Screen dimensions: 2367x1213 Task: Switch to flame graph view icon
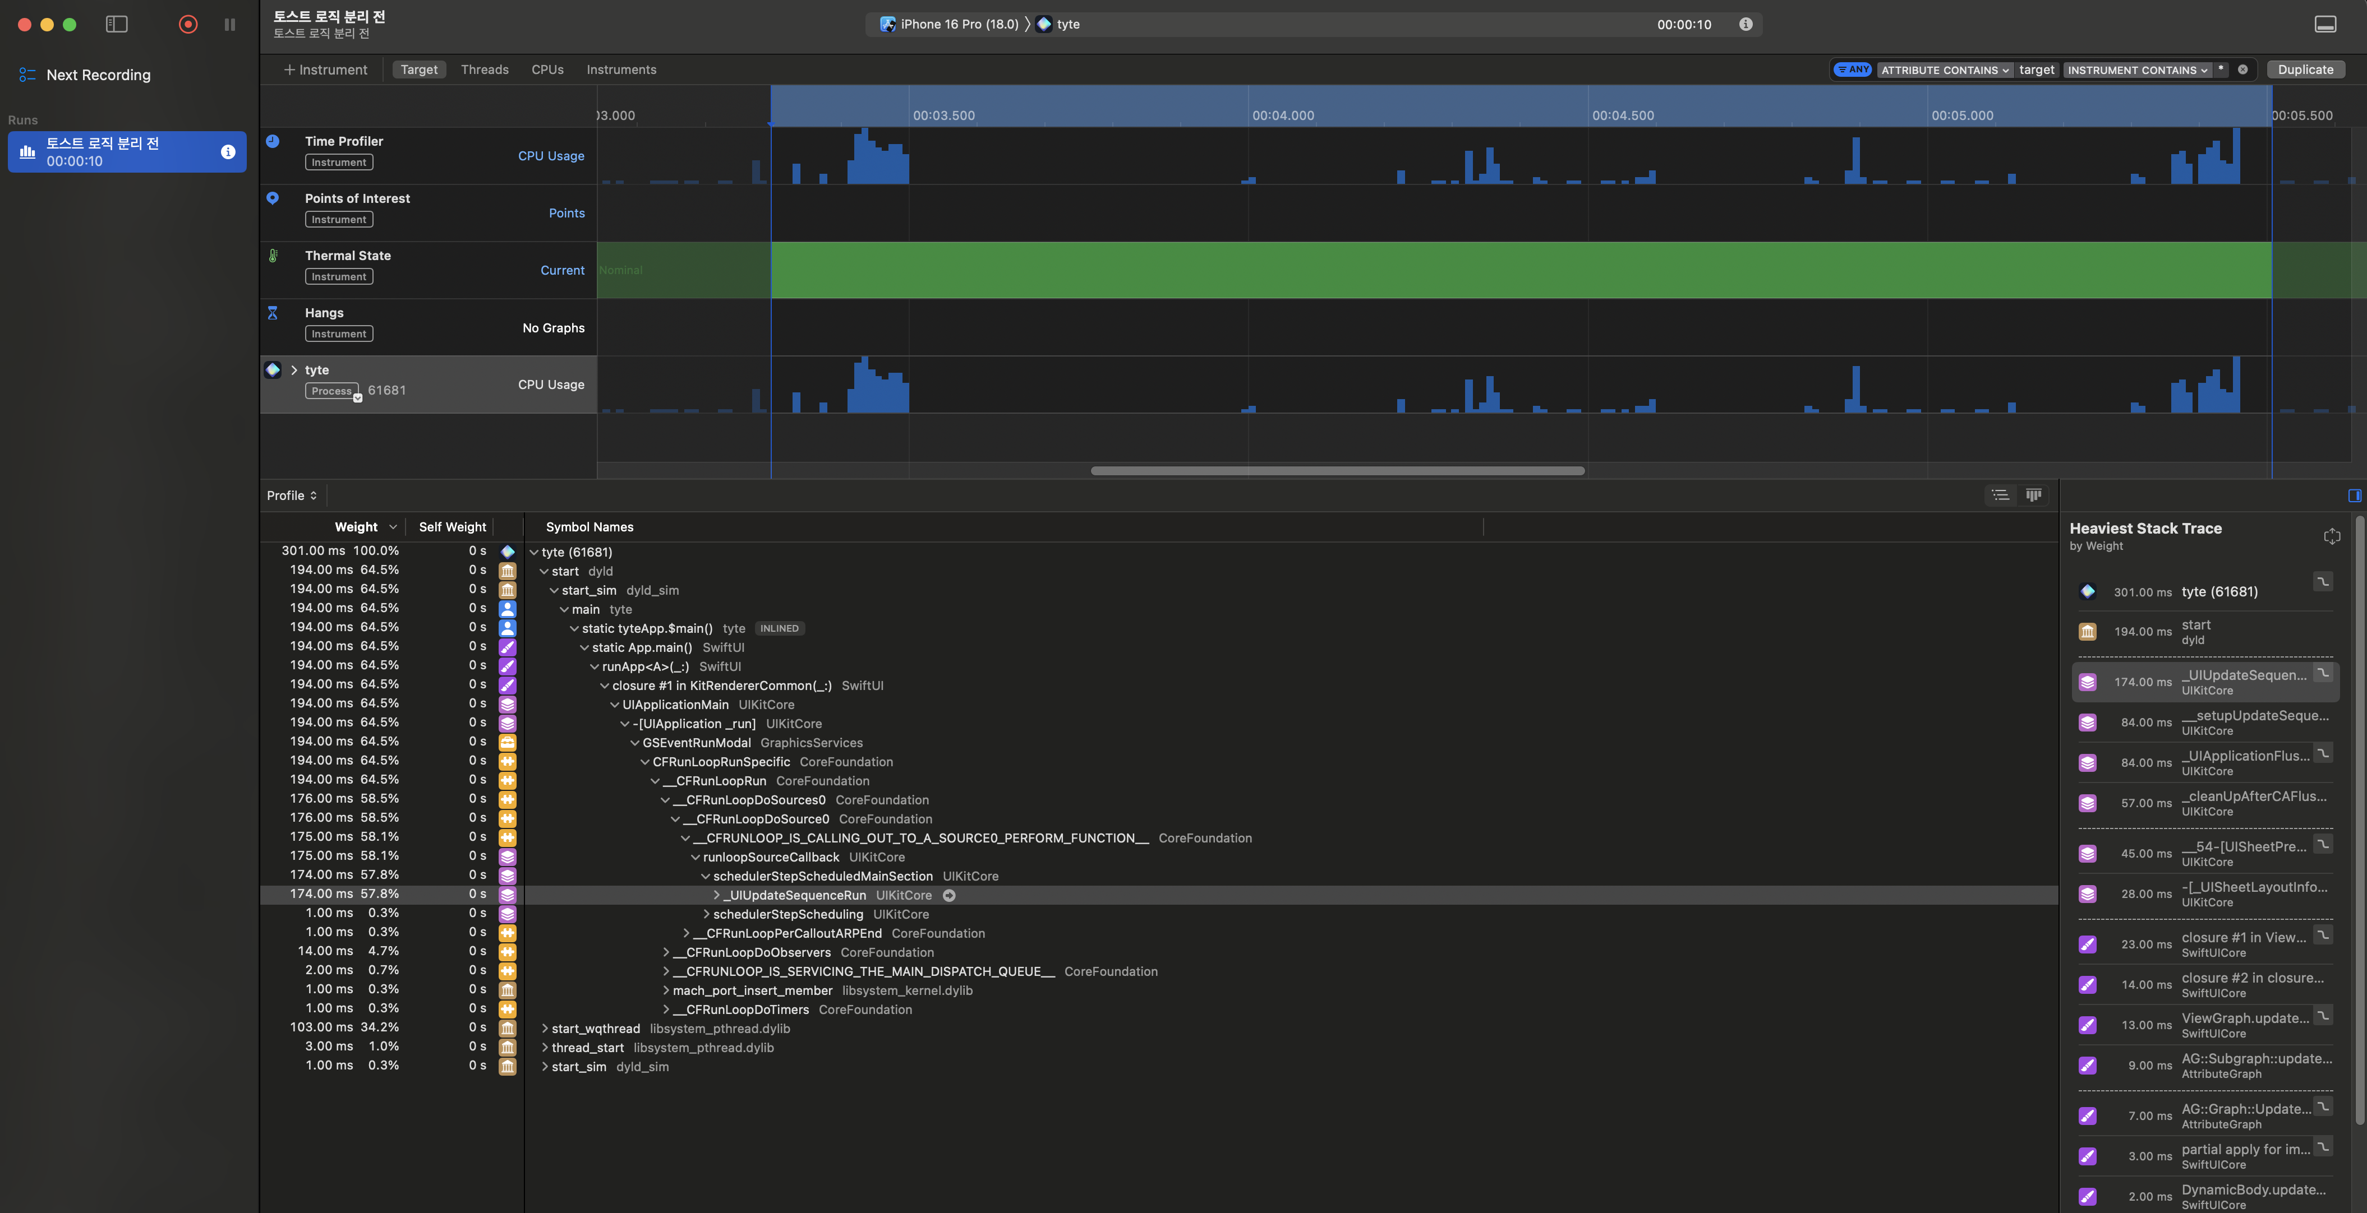pos(2033,496)
